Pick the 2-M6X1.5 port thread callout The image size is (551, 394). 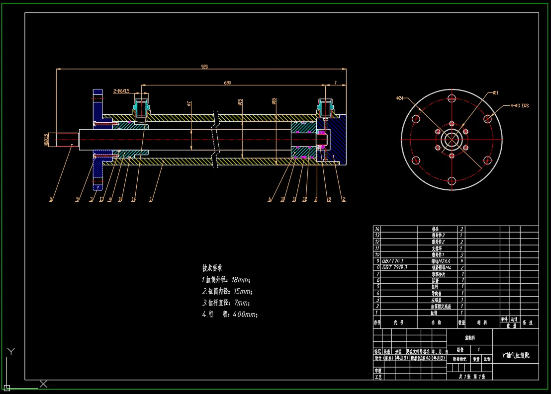[121, 91]
